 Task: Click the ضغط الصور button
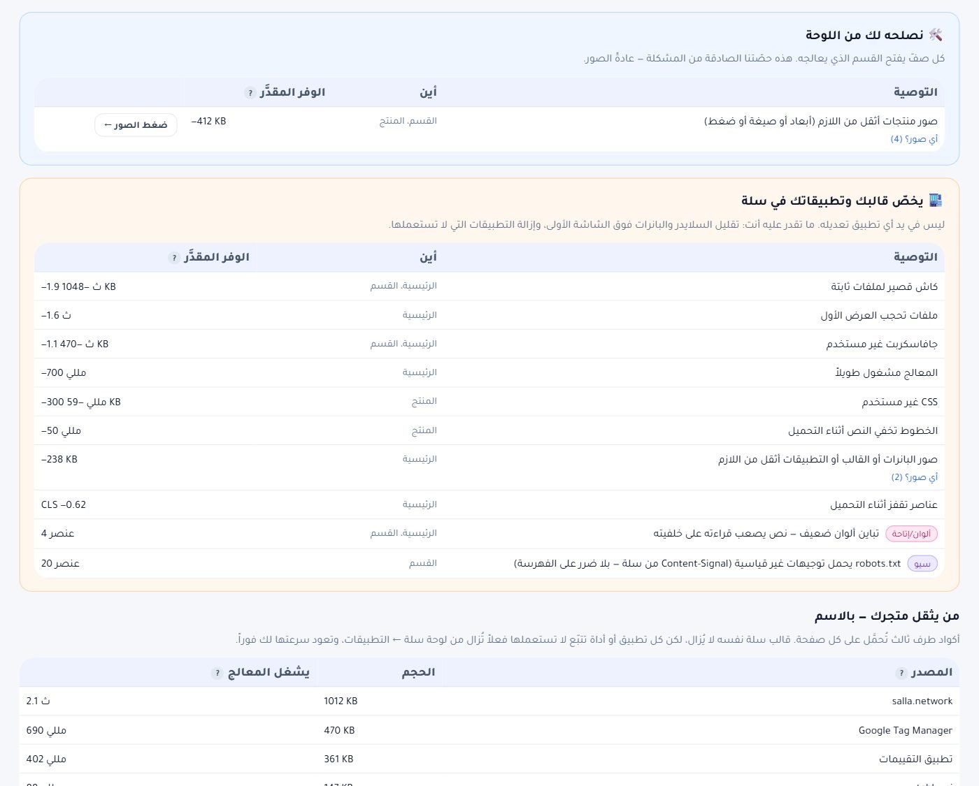[136, 125]
